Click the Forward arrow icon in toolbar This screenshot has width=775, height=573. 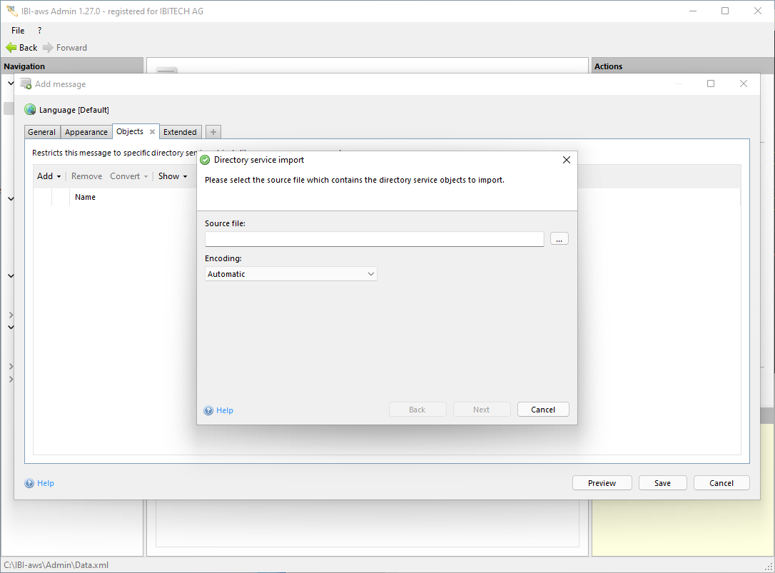(48, 48)
